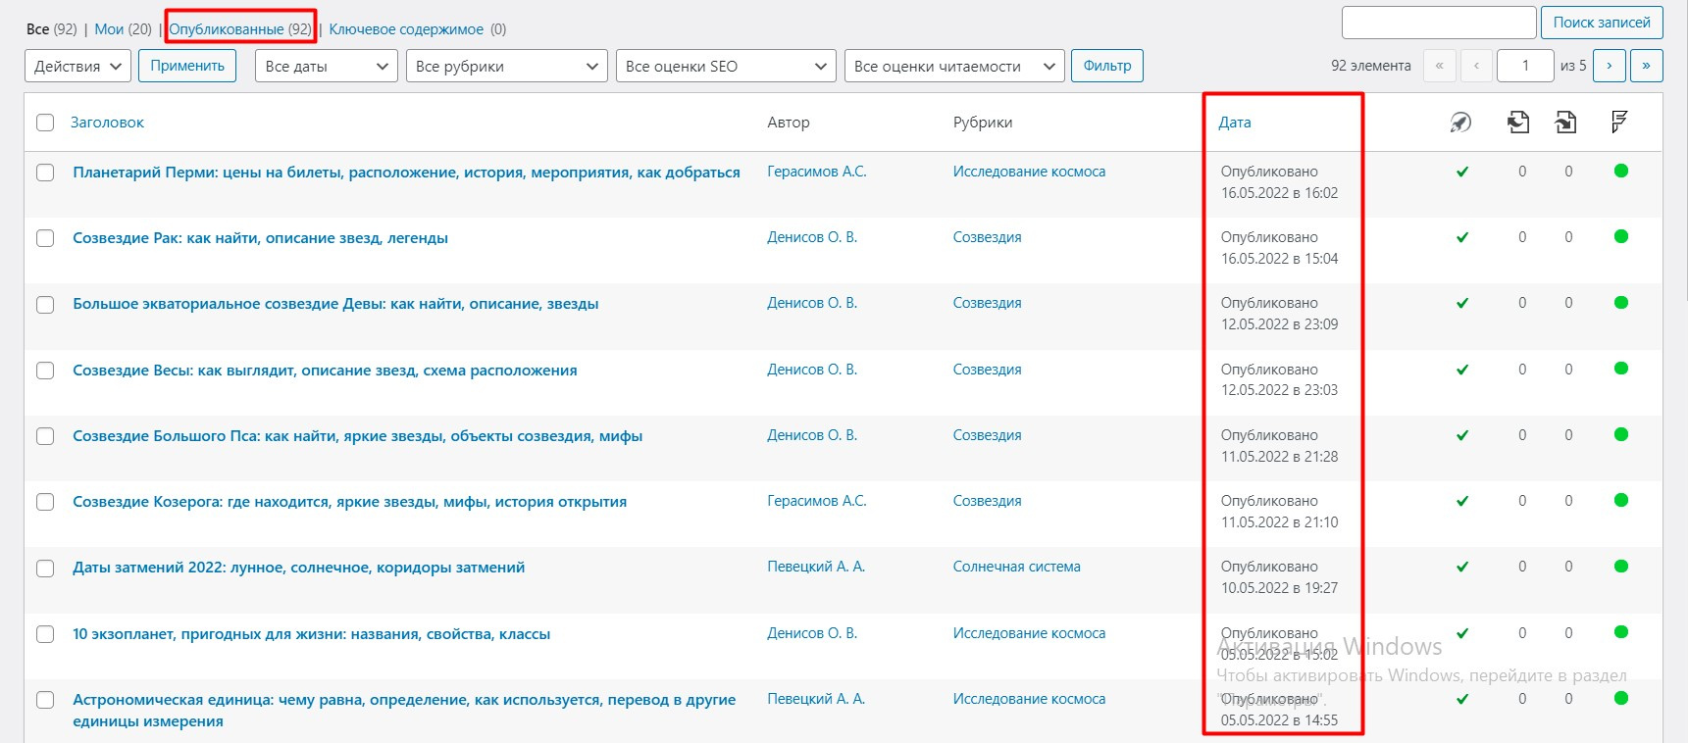Open the Все оценки SEO dropdown
Screen dimensions: 1688x743
(726, 66)
